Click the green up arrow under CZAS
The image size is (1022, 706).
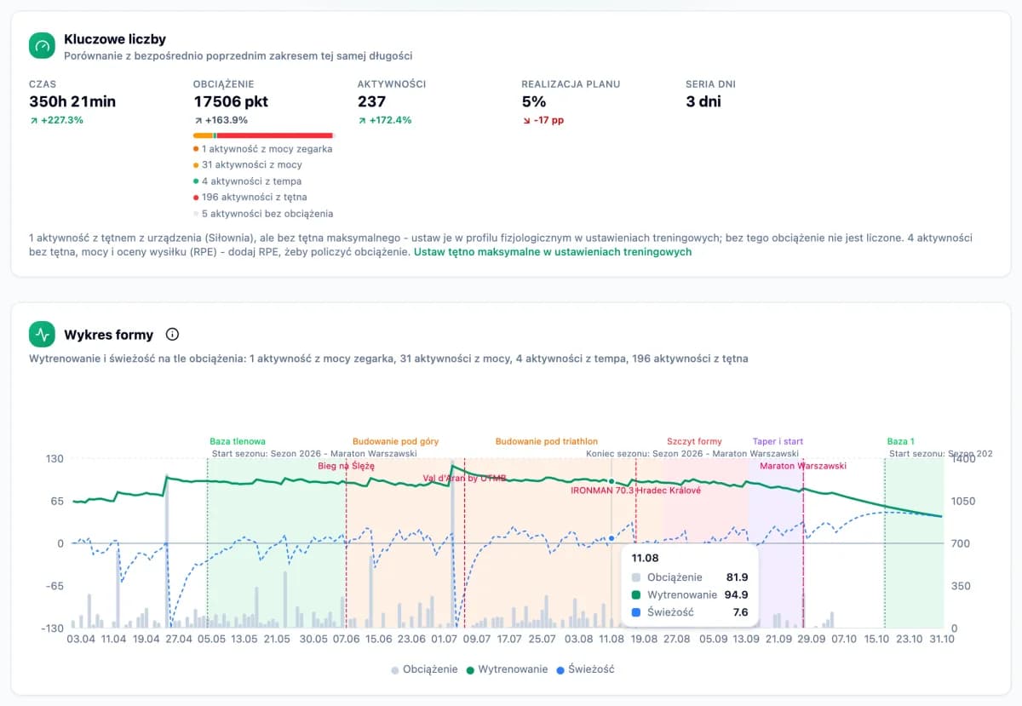click(x=33, y=120)
